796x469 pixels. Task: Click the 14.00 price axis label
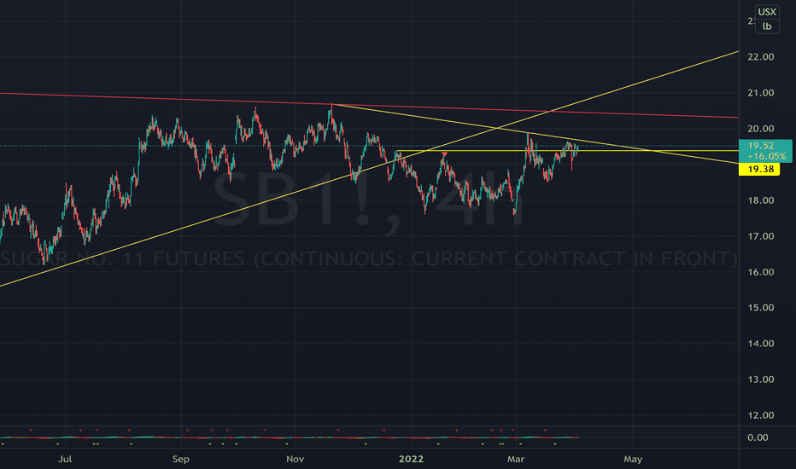760,344
